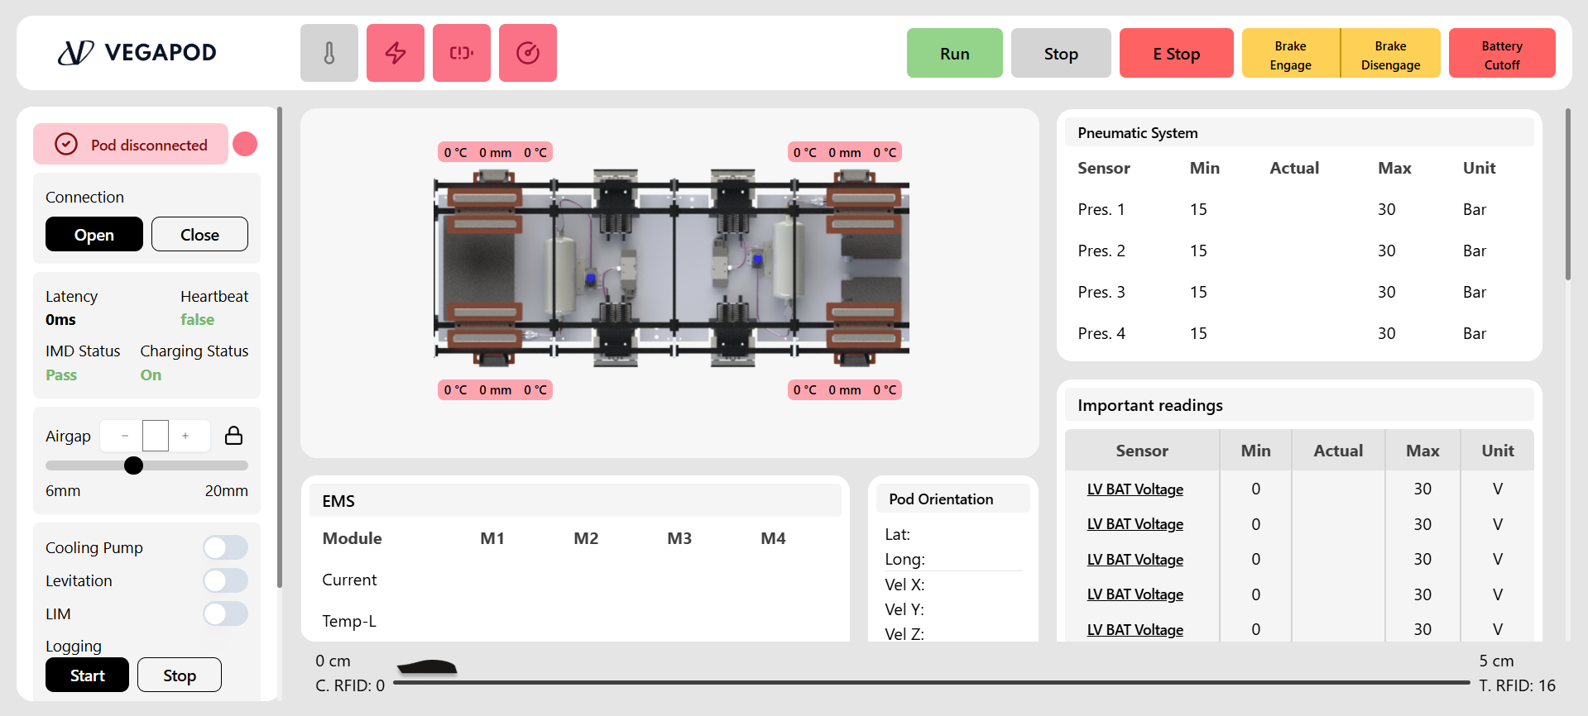Click the red connection indicator dot
The image size is (1588, 716).
pos(245,144)
